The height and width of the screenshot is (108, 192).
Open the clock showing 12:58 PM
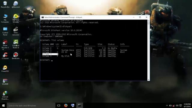[x=187, y=105]
